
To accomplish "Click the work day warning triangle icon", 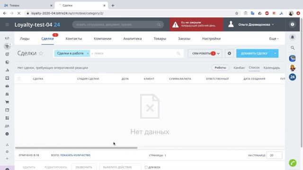I will pos(175,25).
